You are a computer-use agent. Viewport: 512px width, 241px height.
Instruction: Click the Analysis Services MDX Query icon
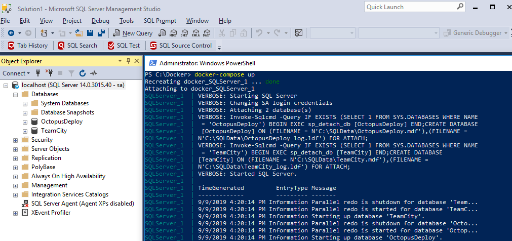(x=173, y=33)
